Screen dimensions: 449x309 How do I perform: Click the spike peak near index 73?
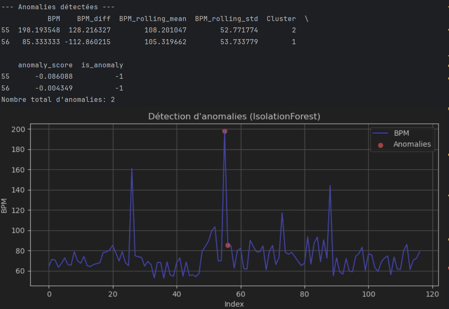[x=282, y=213]
